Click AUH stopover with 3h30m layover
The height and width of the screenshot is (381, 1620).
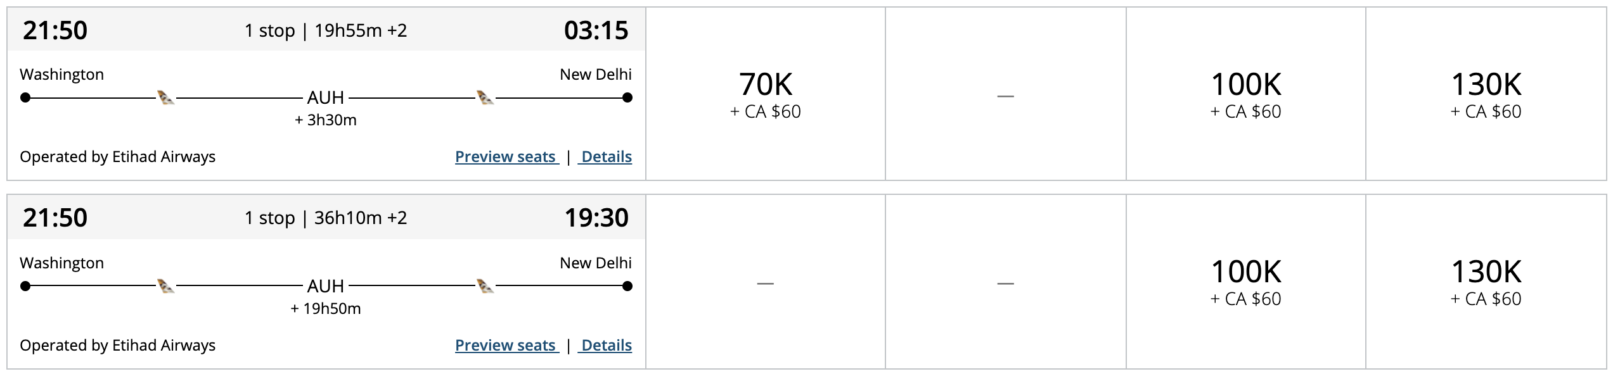(326, 98)
